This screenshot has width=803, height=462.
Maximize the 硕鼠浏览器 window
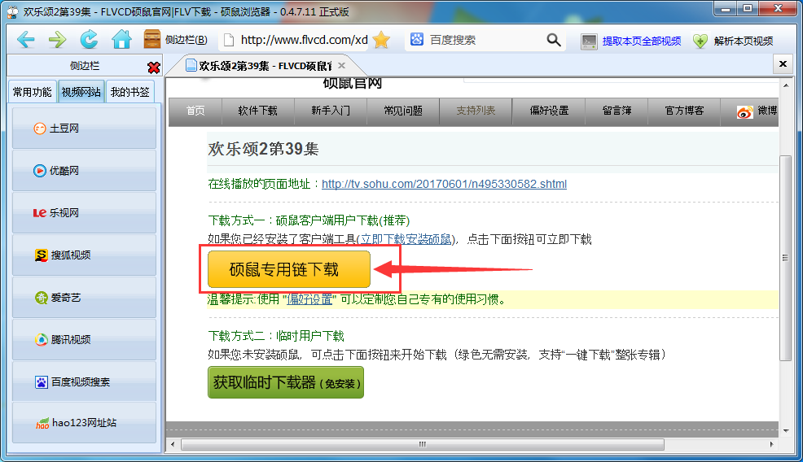click(748, 9)
